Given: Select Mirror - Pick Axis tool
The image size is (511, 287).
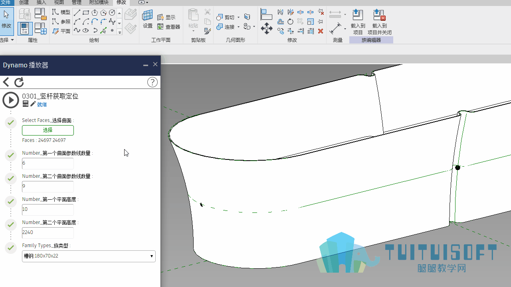Looking at the screenshot, I should click(281, 12).
